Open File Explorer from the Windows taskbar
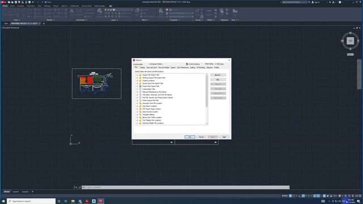This screenshot has width=363, height=204. 73,201
